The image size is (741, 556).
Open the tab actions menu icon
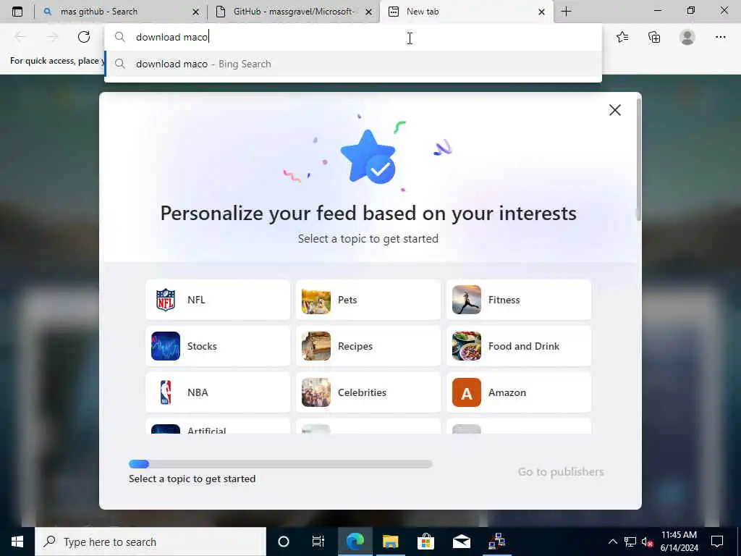tap(17, 12)
